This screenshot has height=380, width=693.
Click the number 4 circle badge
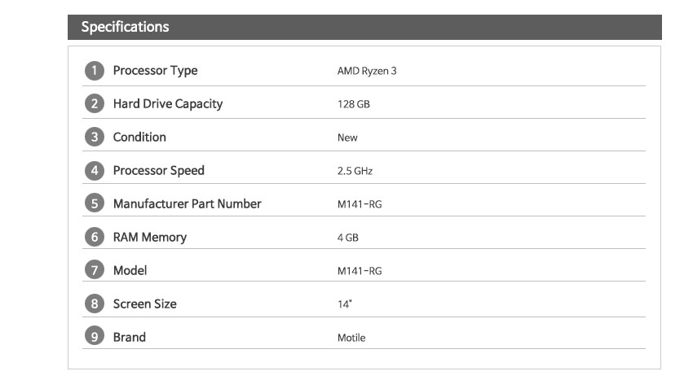coord(94,170)
